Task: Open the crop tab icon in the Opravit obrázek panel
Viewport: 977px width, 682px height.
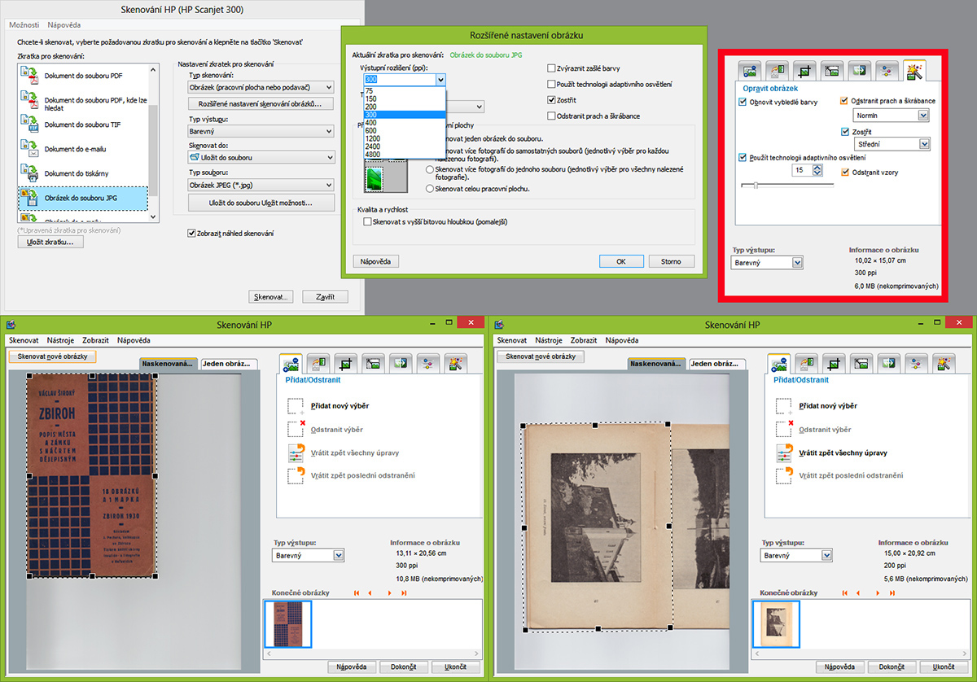Action: coord(805,71)
